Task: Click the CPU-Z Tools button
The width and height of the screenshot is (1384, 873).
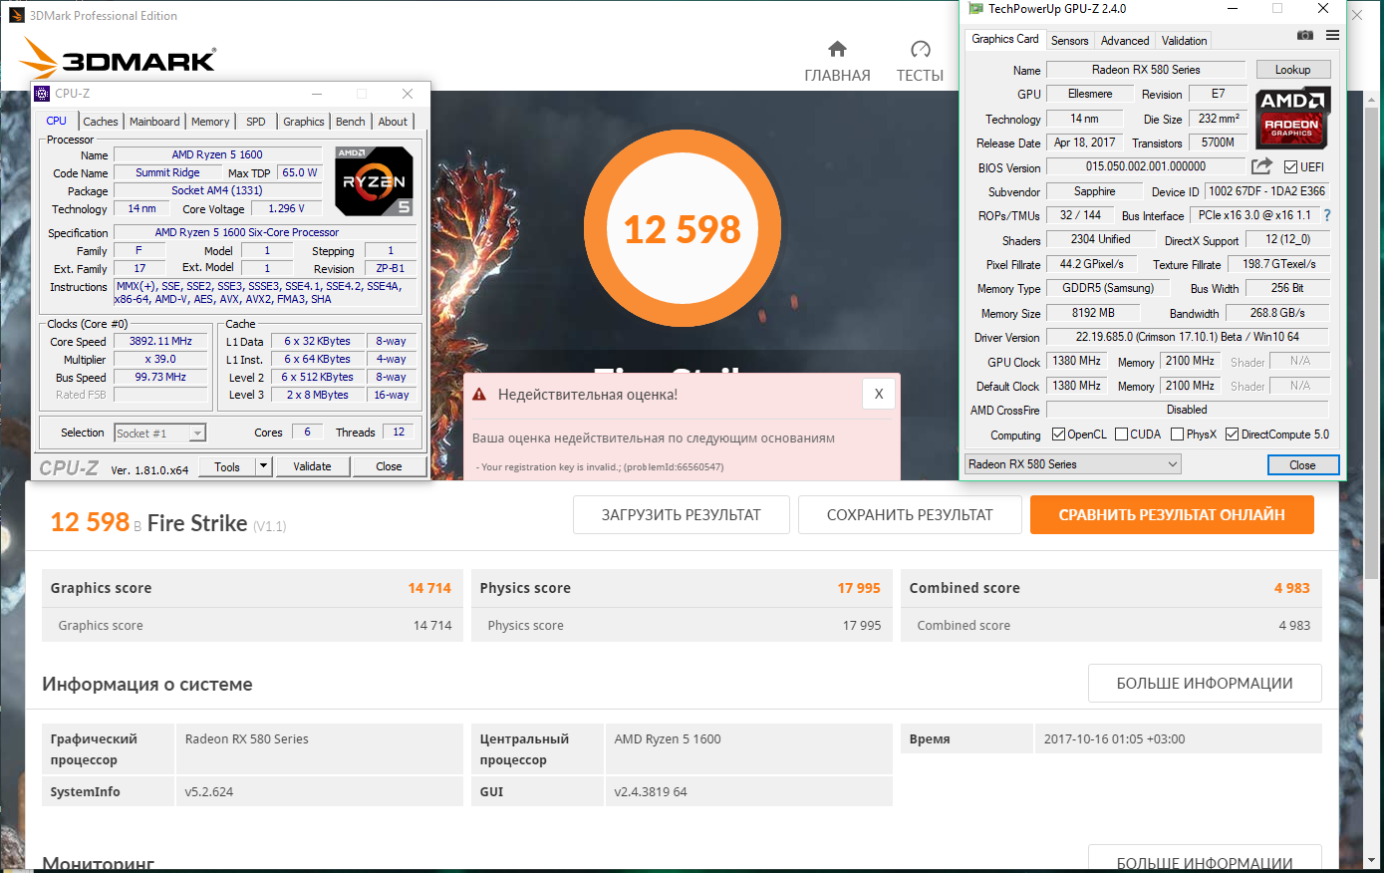Action: click(x=227, y=466)
